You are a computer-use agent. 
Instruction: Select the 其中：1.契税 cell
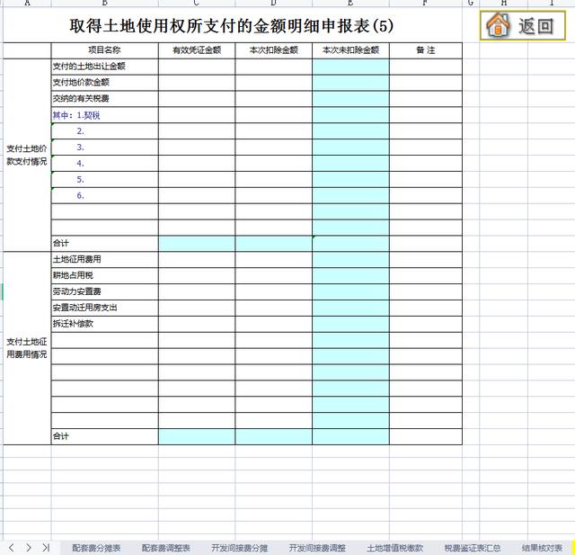104,115
